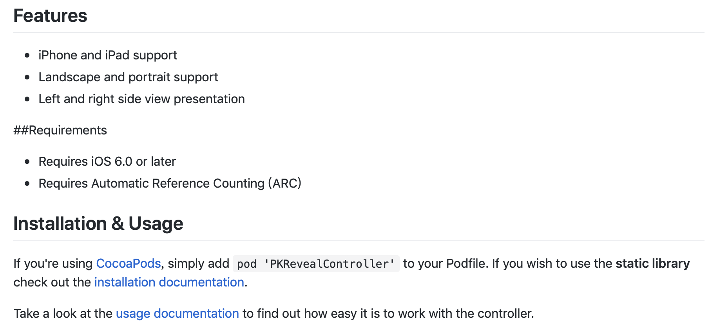This screenshot has height=333, width=710.
Task: Click the 'If you're using' text
Action: point(53,263)
